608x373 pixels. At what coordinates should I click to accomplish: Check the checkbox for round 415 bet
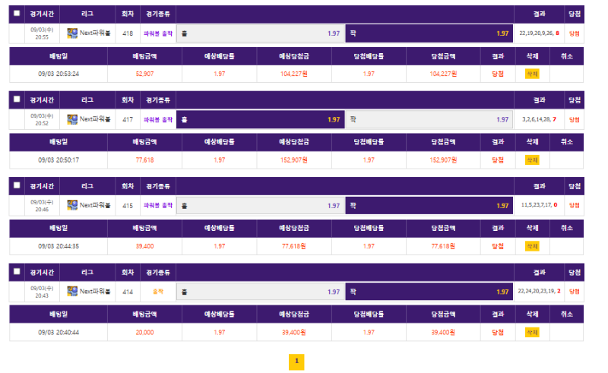point(17,185)
